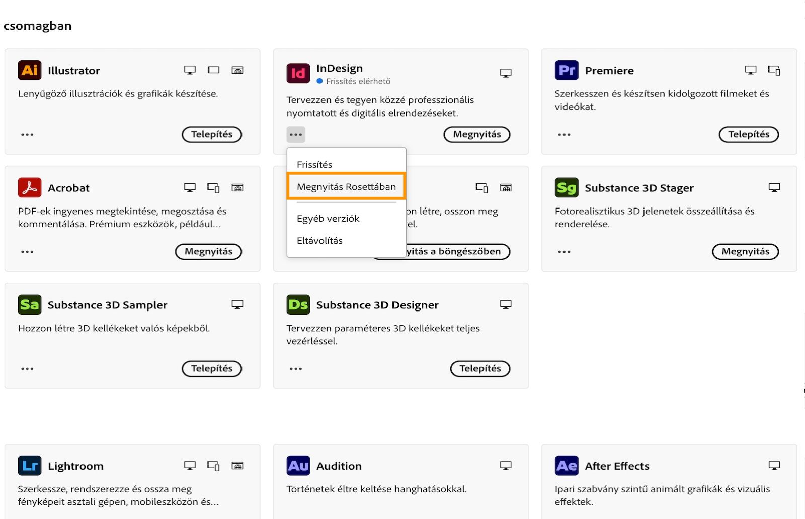Click the desktop icon on After Effects card
805x519 pixels.
coord(774,466)
